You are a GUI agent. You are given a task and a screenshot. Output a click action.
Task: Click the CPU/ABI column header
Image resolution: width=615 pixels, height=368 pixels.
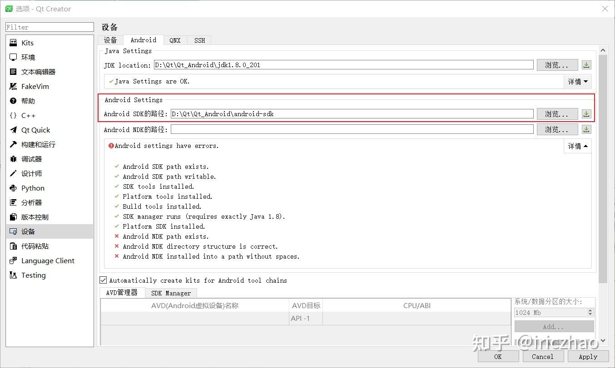(417, 305)
